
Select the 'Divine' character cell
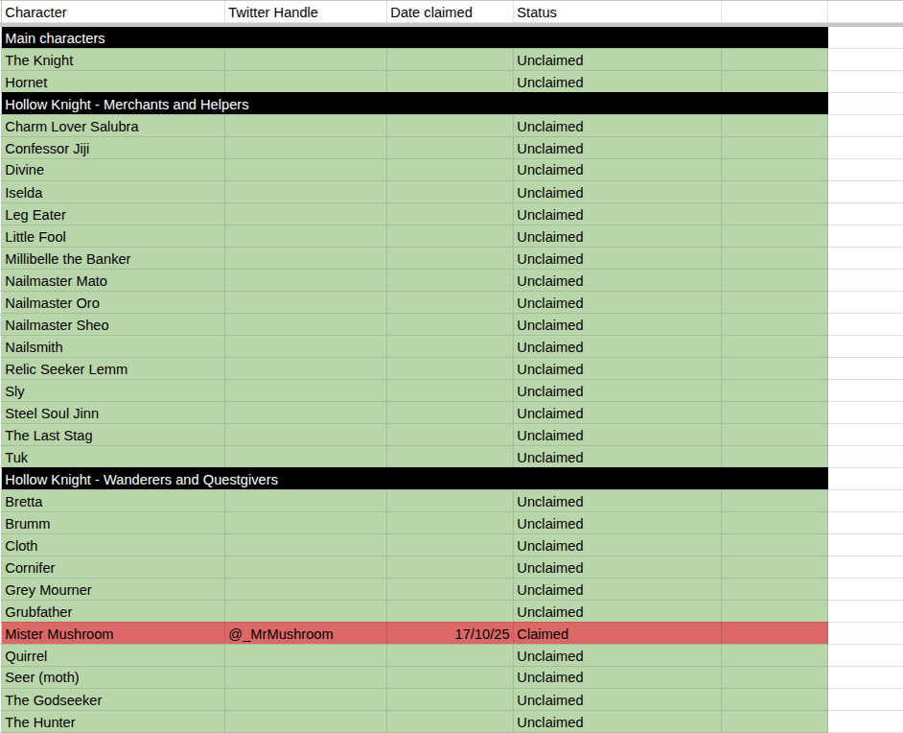(113, 170)
